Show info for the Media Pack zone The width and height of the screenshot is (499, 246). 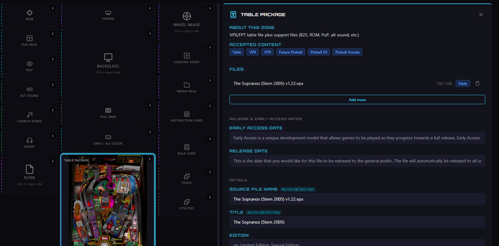coord(210,80)
